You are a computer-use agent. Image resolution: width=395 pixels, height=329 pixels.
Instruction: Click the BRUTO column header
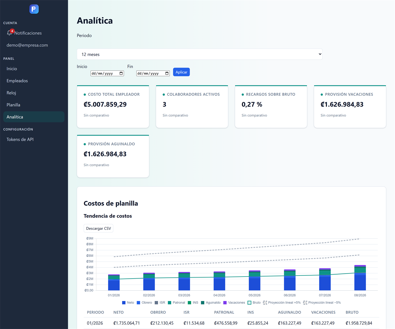[x=352, y=312]
